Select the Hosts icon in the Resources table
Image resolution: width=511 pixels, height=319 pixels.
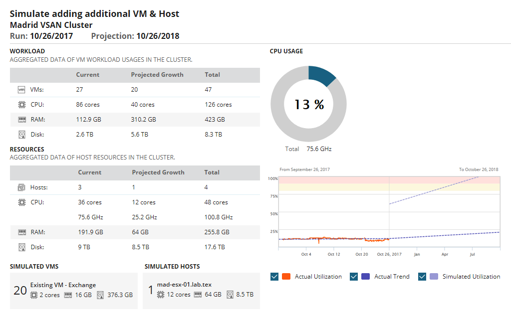point(21,187)
